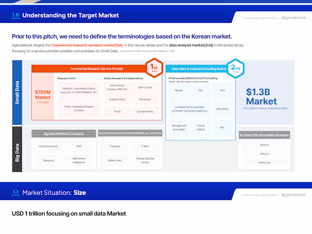Click the 'Data Owner' gray header
The height and width of the screenshot is (234, 312).
(x=130, y=133)
